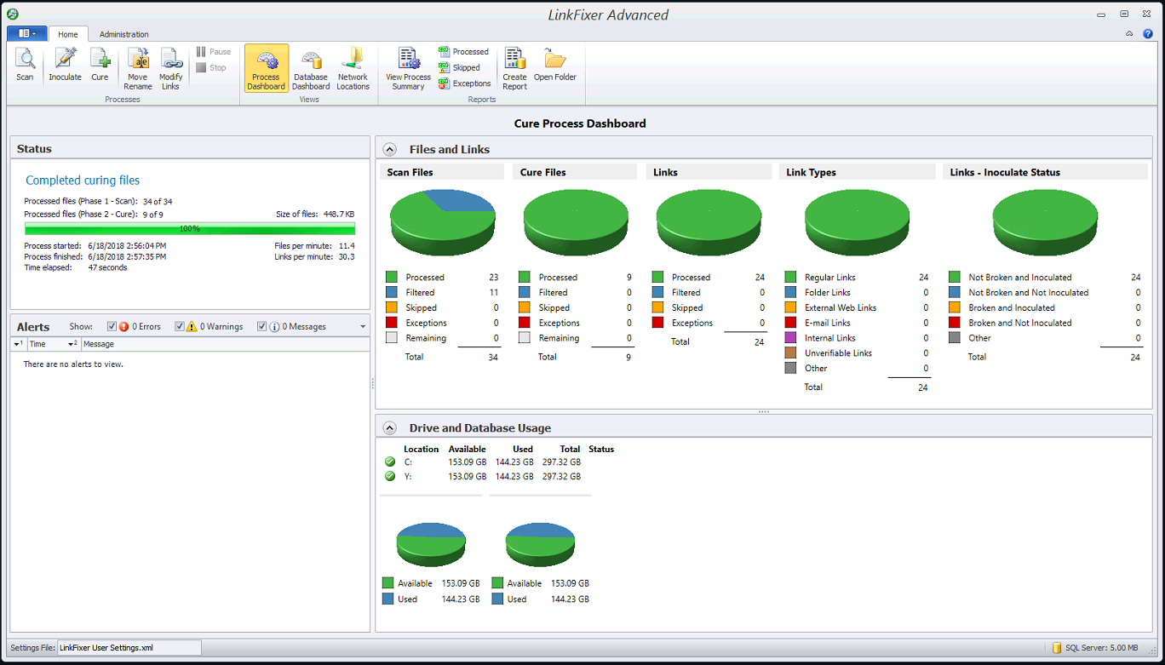The width and height of the screenshot is (1165, 665).
Task: Click the Settings File input field
Action: (129, 648)
